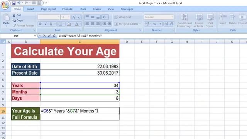Click Decrease Indent icon

tap(104, 24)
